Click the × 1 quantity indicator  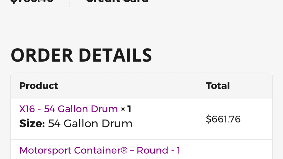click(x=126, y=109)
